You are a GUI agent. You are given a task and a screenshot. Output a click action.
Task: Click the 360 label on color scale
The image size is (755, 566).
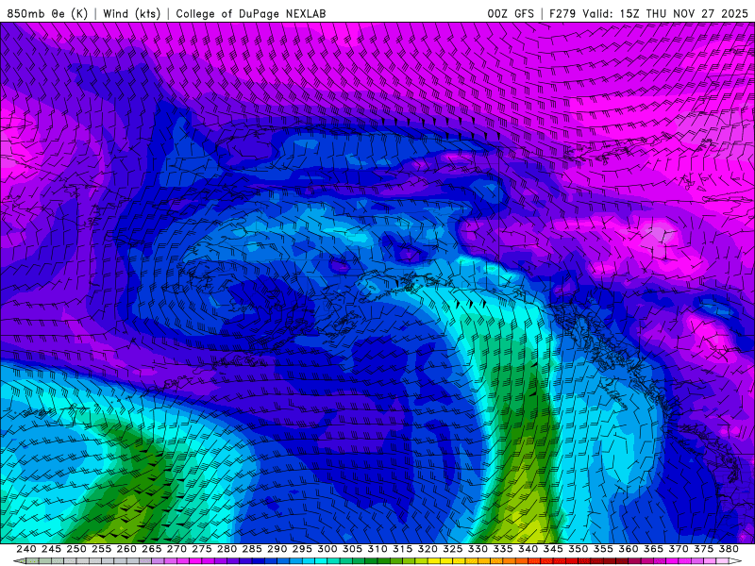tap(629, 549)
